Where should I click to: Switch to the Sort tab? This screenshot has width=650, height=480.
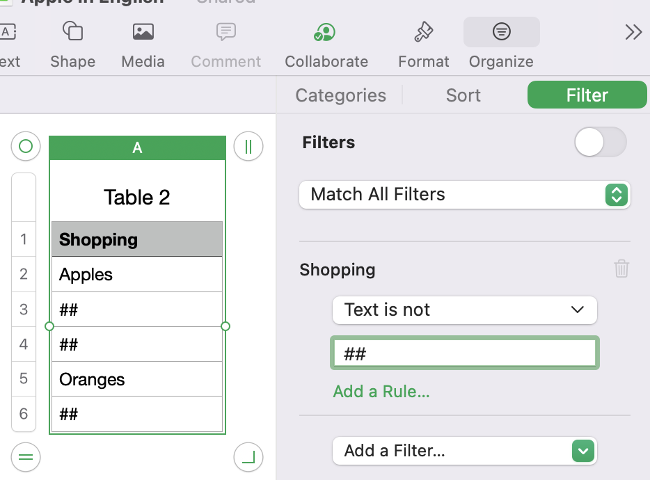tap(463, 95)
